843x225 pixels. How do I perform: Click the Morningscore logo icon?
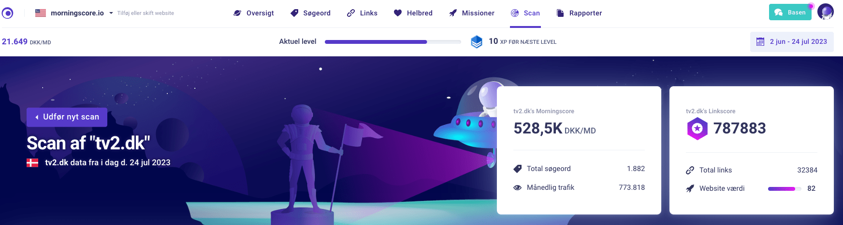pos(7,13)
